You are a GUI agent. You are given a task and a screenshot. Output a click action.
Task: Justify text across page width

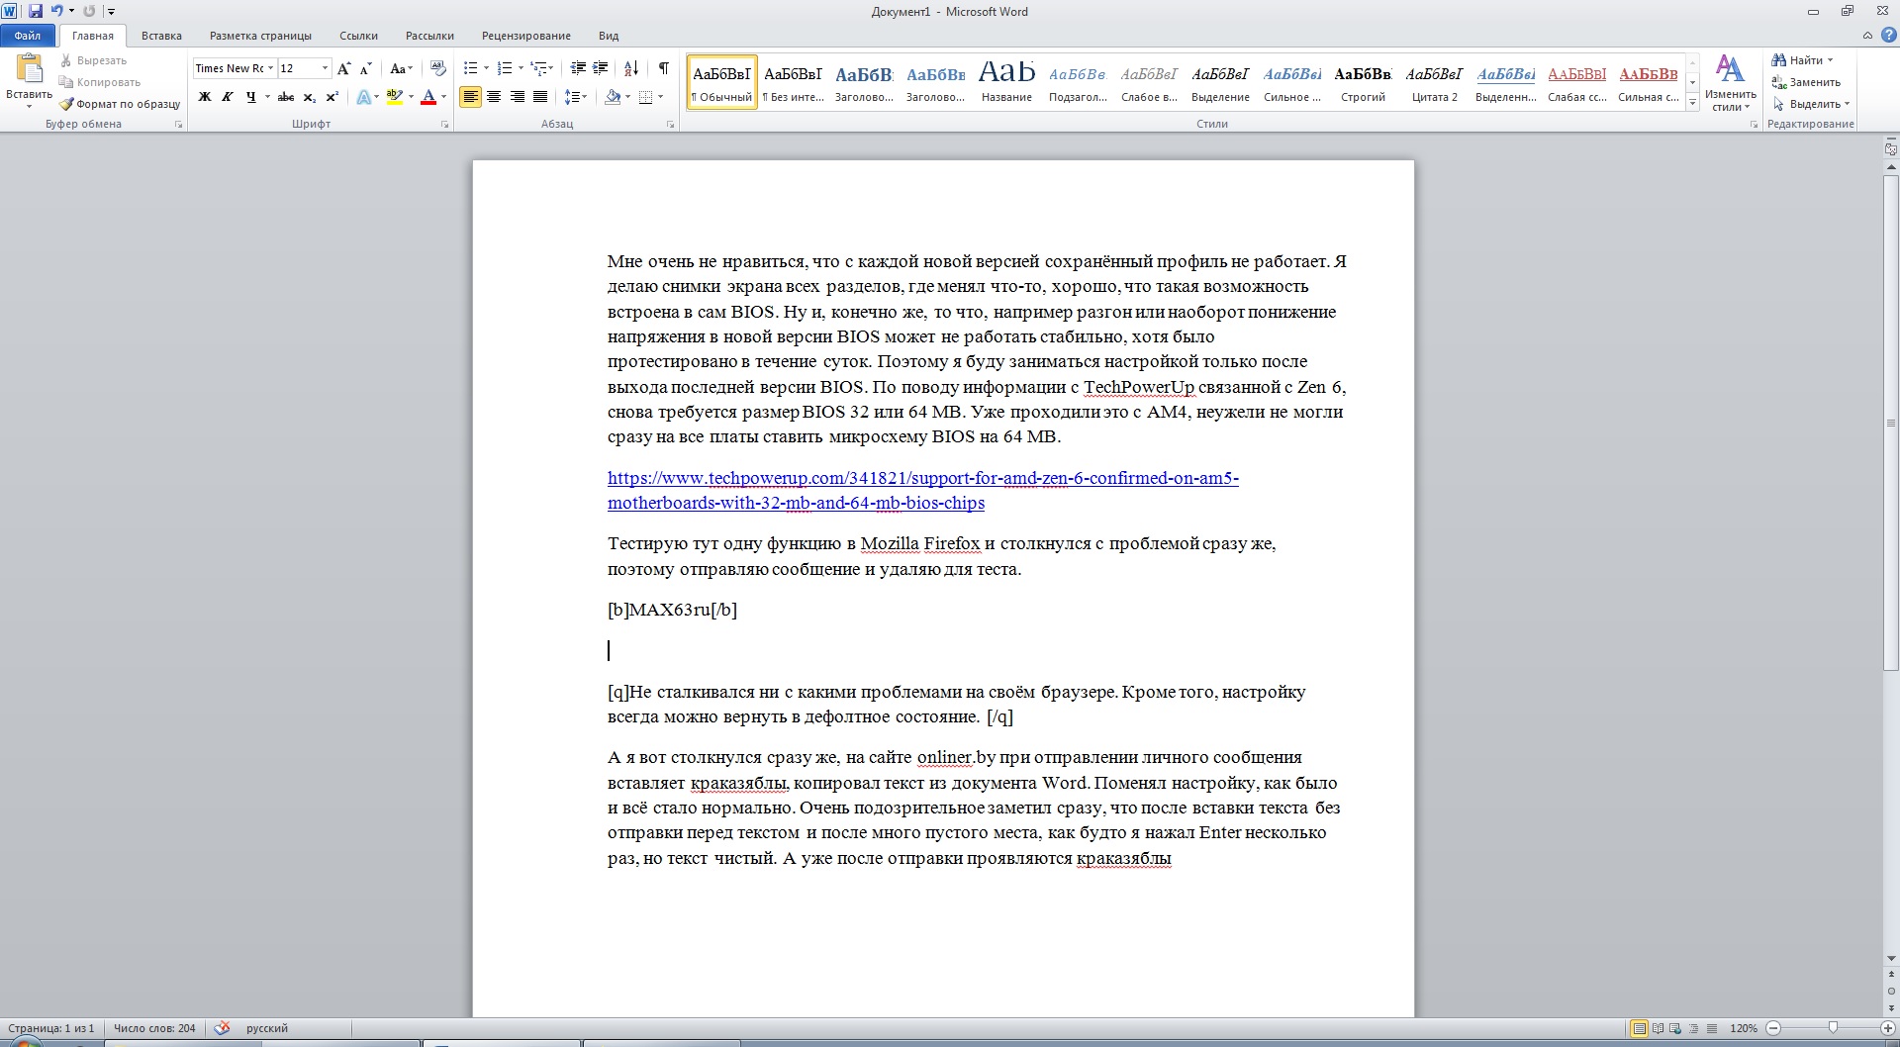tap(540, 97)
